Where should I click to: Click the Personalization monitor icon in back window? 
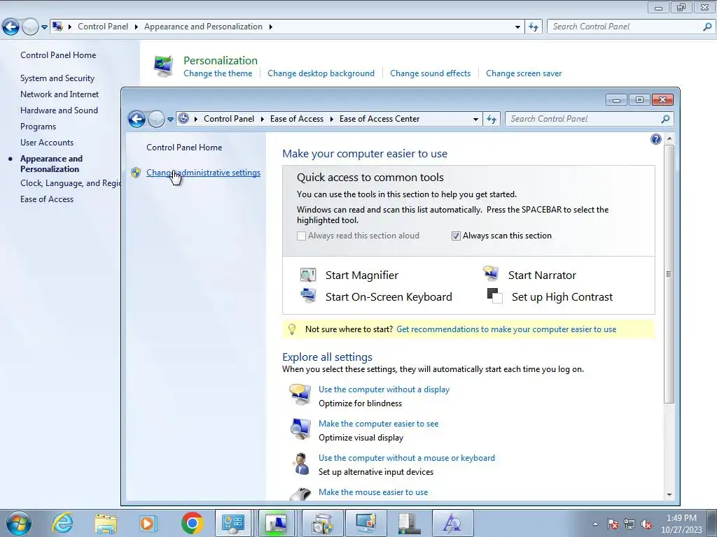click(164, 66)
